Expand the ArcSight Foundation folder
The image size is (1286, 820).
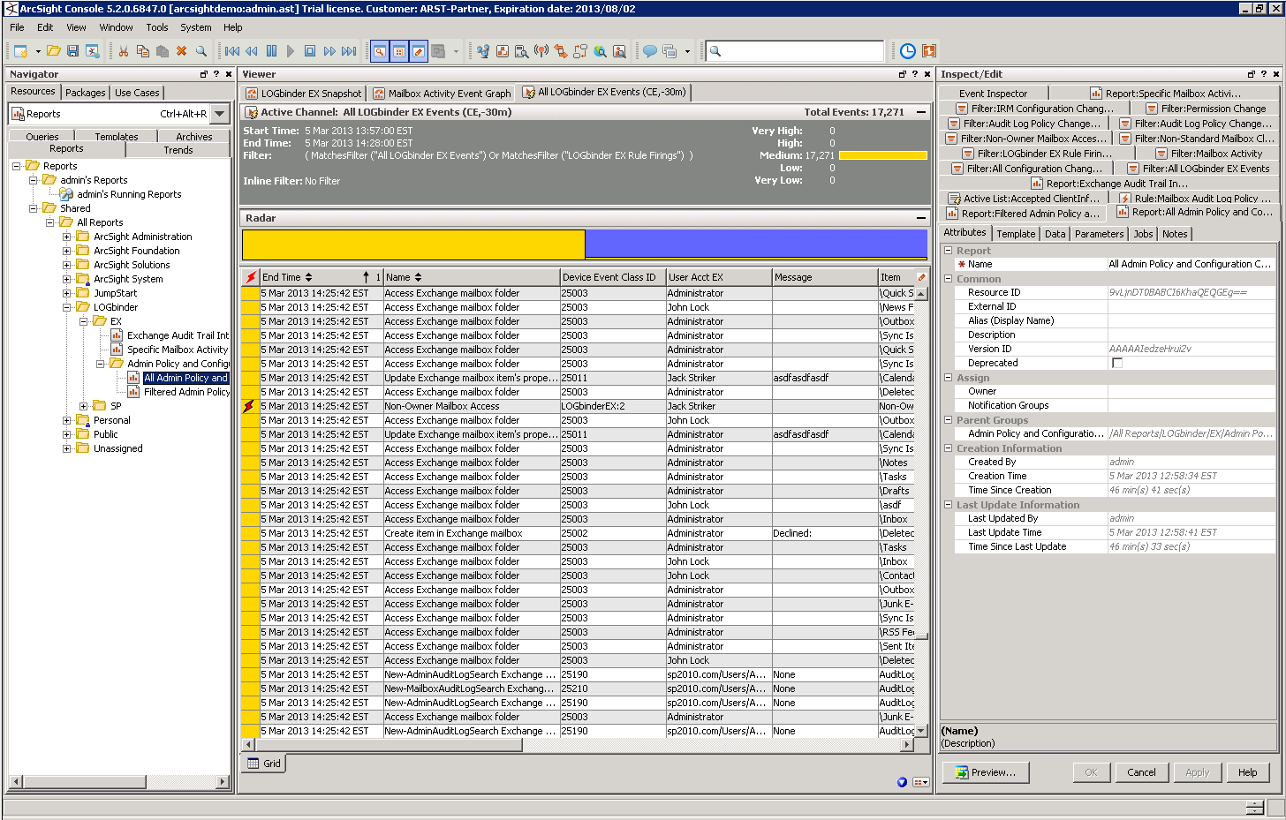click(x=66, y=251)
